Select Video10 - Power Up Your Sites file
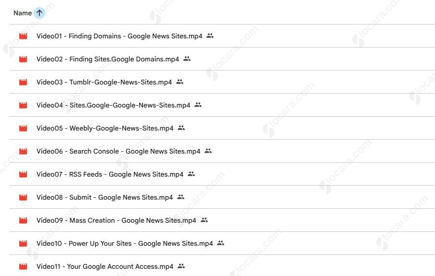This screenshot has width=435, height=276. [x=124, y=243]
